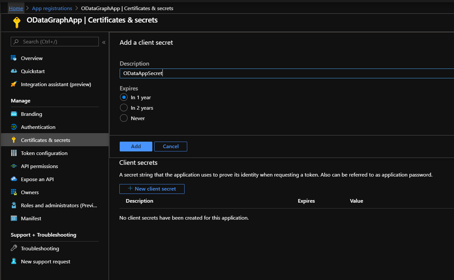This screenshot has height=280, width=454.
Task: Click the Branding www icon
Action: coord(14,114)
